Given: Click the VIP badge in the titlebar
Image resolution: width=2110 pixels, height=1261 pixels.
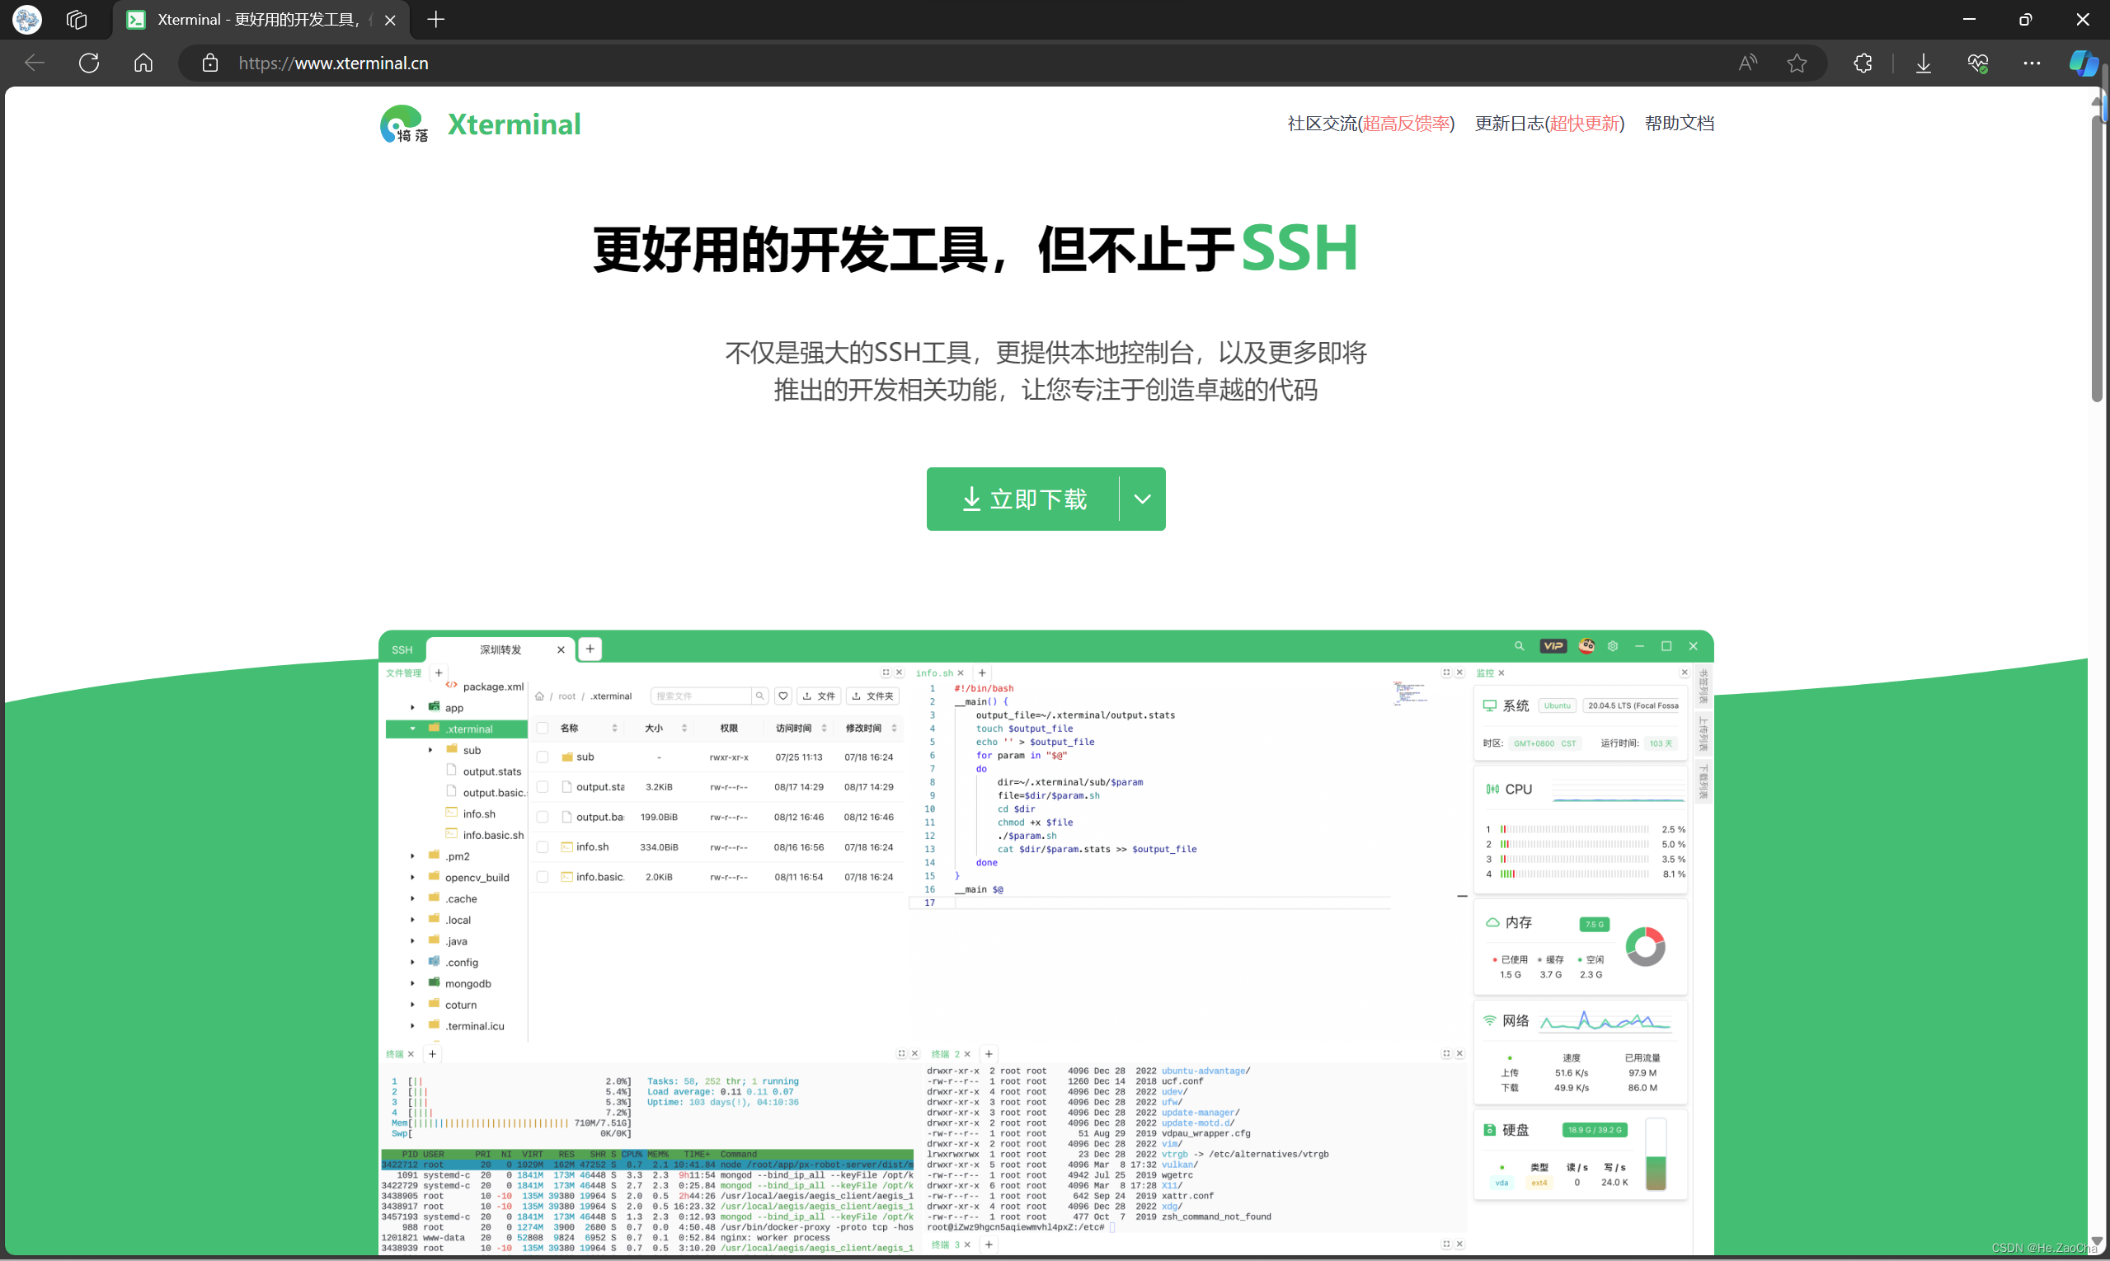Looking at the screenshot, I should click(1553, 646).
